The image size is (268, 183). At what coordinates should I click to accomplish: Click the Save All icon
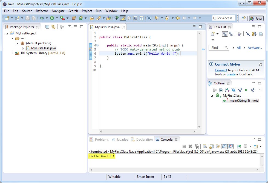[x=33, y=18]
